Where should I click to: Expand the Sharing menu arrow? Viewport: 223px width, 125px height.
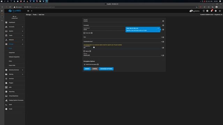23,74
